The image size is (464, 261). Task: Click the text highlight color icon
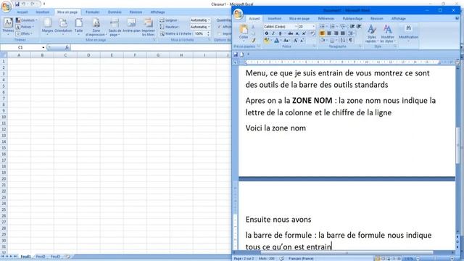click(267, 41)
